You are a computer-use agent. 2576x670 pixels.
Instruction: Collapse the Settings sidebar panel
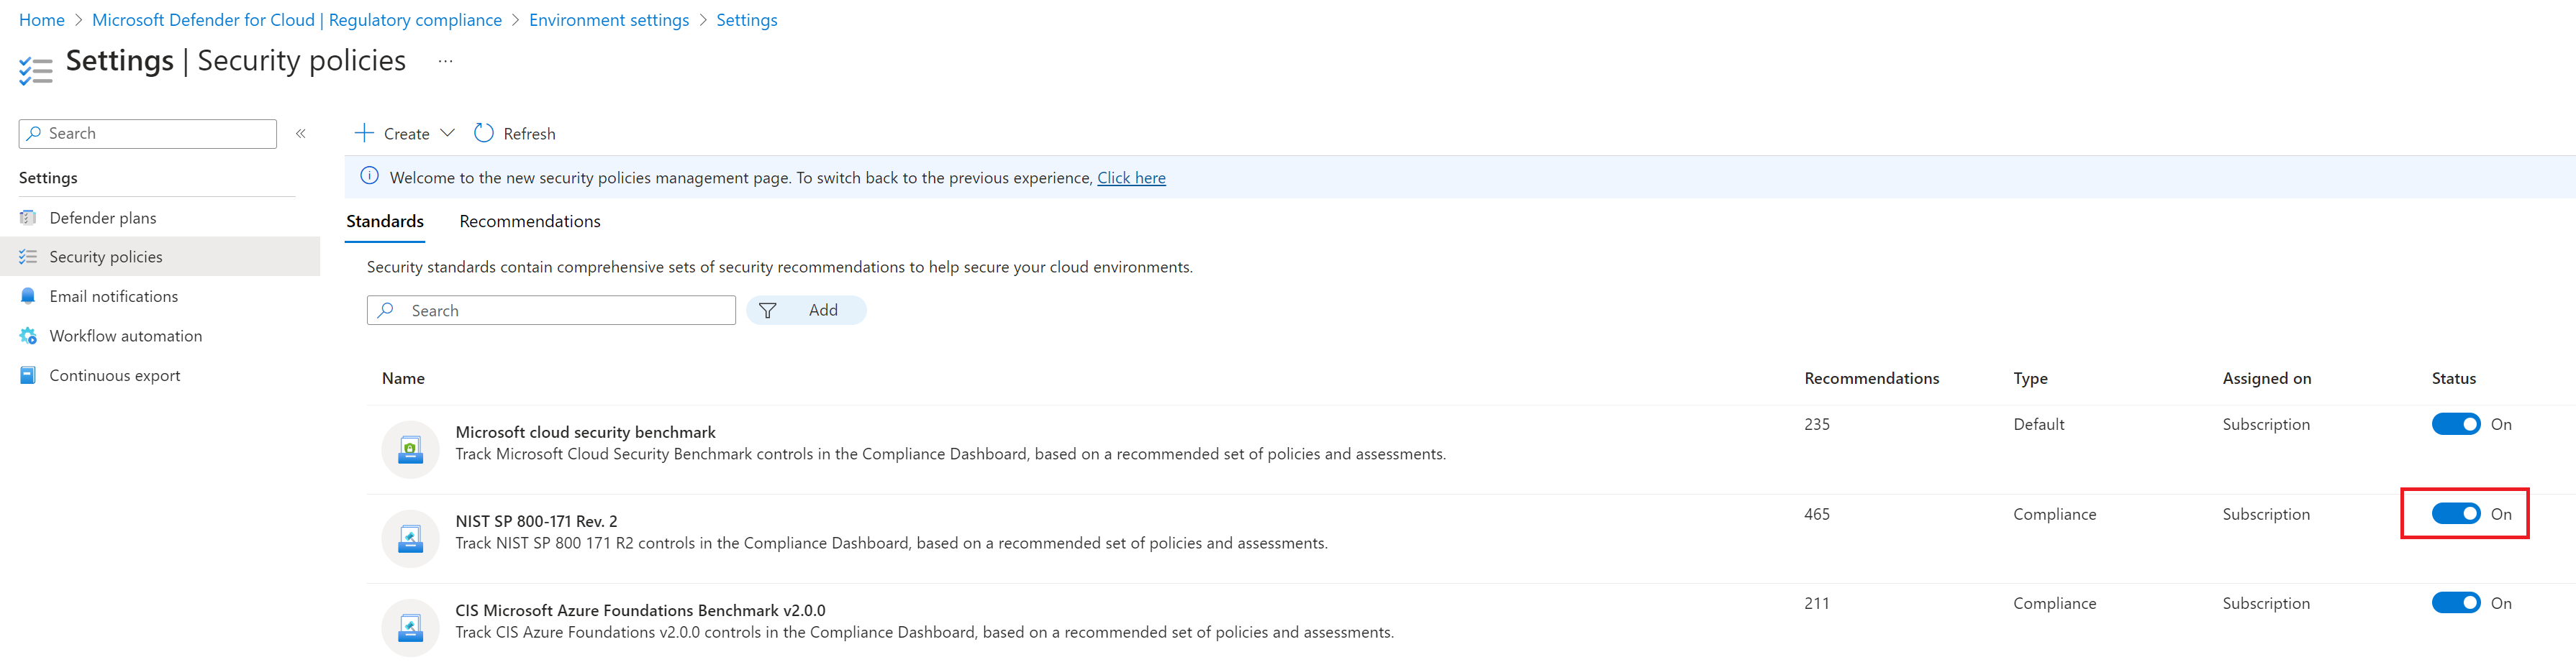point(301,134)
